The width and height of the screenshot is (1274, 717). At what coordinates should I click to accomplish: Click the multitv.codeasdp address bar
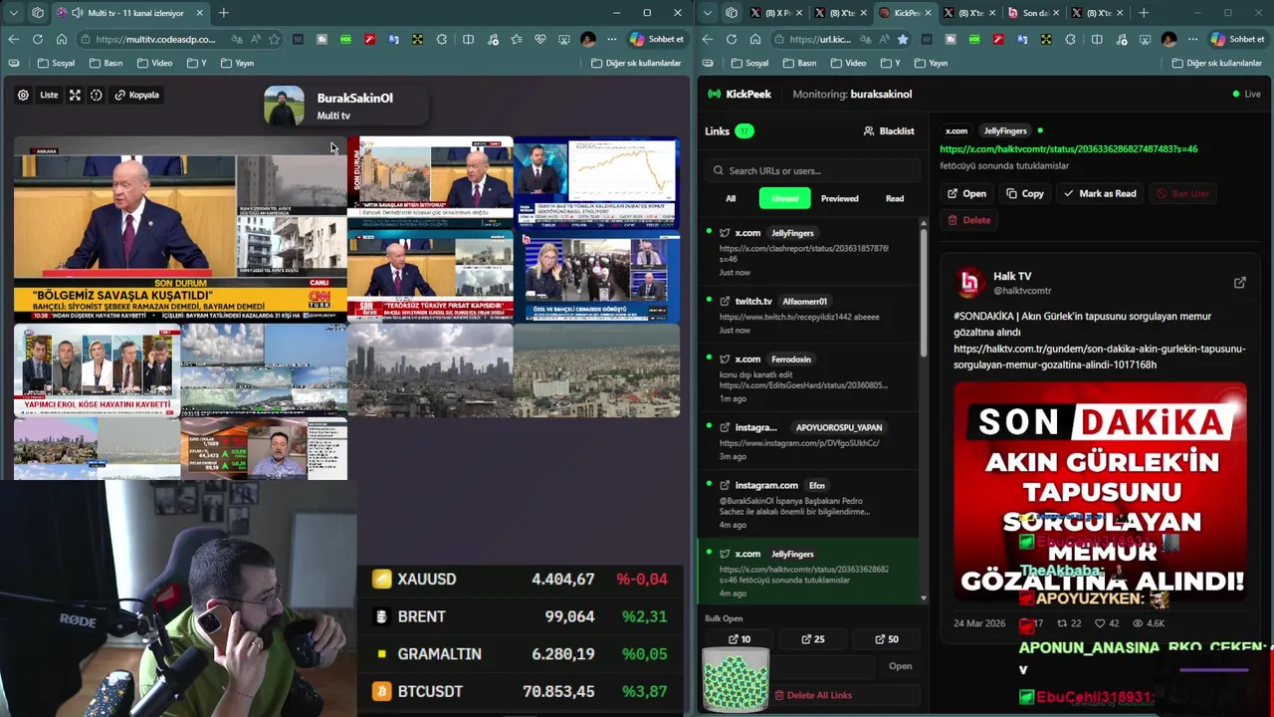click(x=155, y=39)
